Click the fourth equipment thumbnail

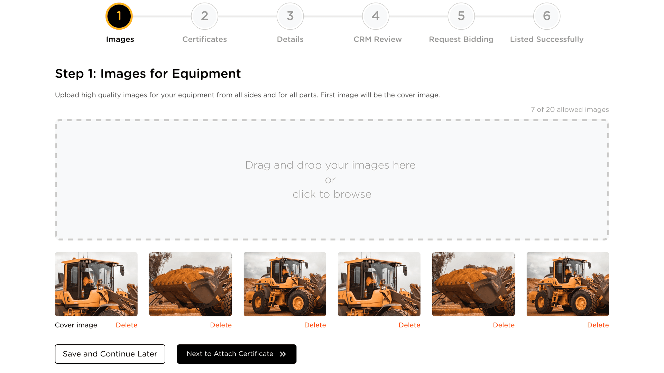pos(379,284)
